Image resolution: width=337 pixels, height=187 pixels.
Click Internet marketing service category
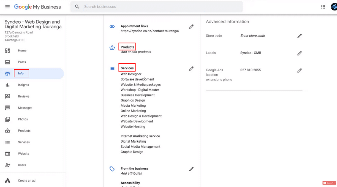[x=140, y=136]
